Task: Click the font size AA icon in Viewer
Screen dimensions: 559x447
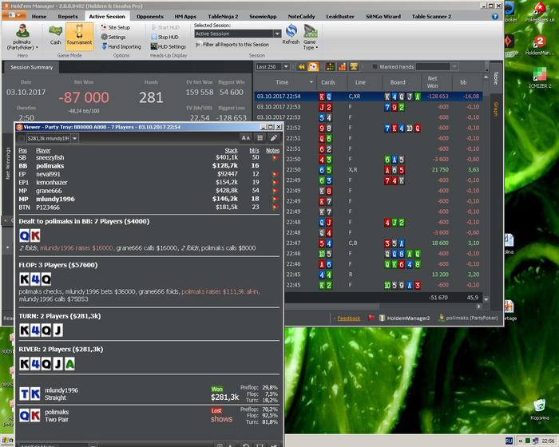Action: click(x=245, y=138)
